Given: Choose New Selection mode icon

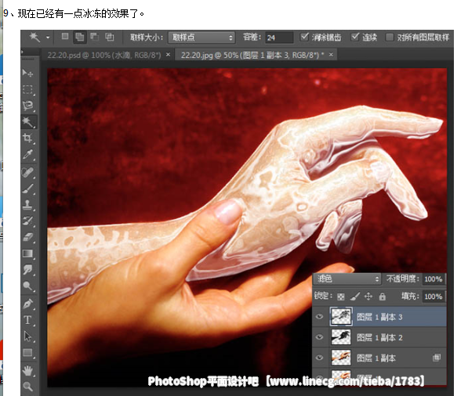Looking at the screenshot, I should tap(65, 37).
